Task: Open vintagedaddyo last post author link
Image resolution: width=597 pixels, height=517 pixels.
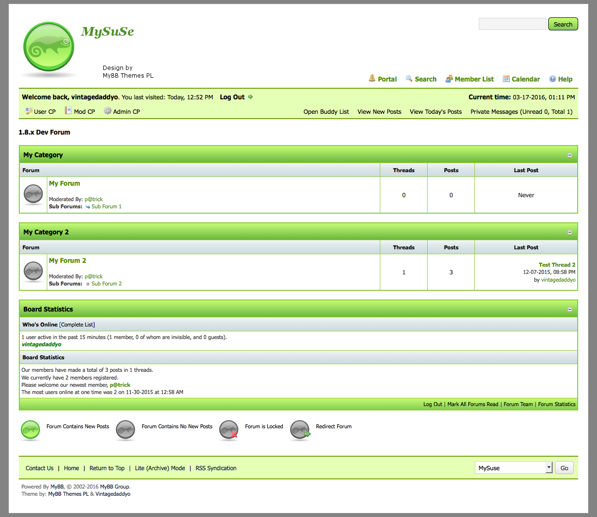Action: [558, 280]
